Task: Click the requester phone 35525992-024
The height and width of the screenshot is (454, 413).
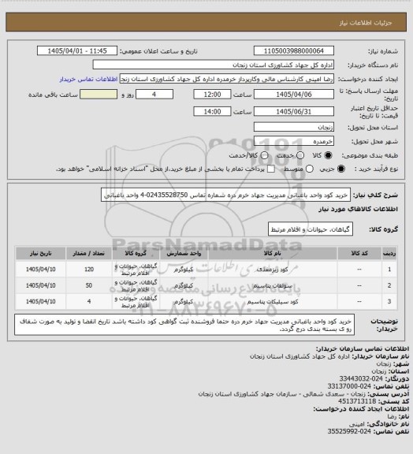Action: (x=349, y=431)
